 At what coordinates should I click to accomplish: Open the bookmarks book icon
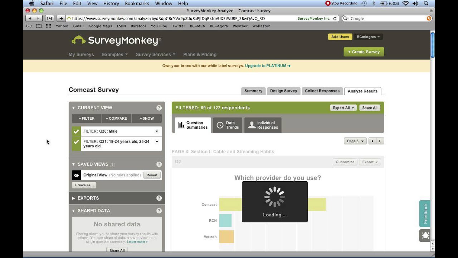tap(39, 26)
